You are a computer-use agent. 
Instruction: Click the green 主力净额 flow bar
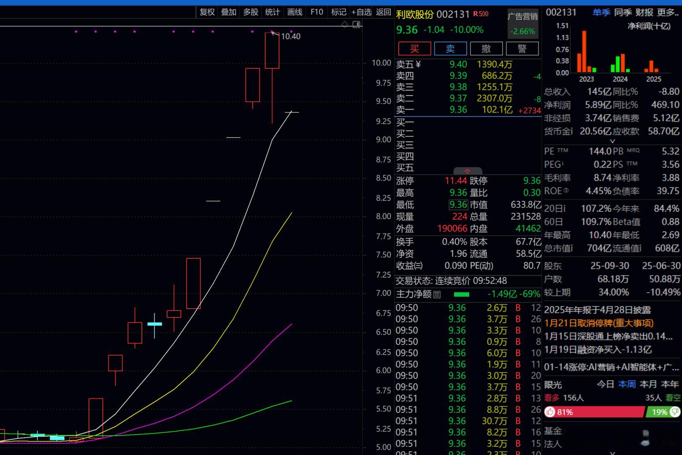[462, 294]
